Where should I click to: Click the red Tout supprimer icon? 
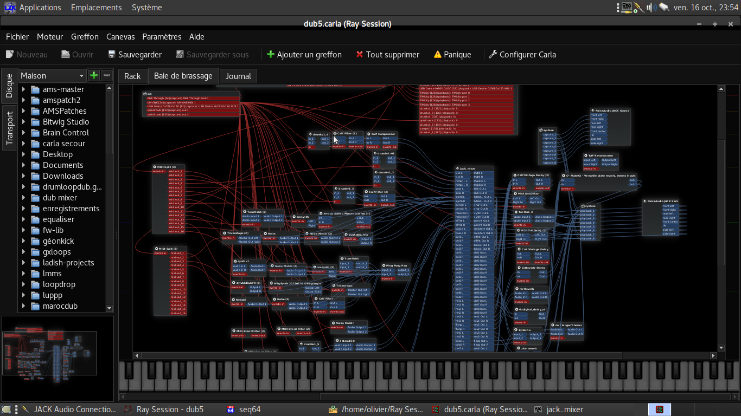coord(360,55)
